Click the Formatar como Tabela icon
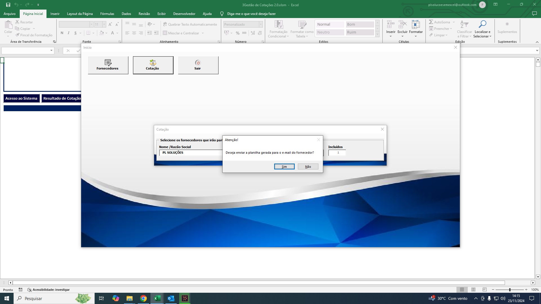This screenshot has width=541, height=304. [302, 25]
